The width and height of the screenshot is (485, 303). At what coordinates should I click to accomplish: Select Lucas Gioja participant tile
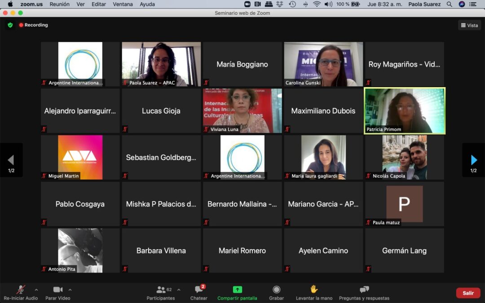point(161,111)
